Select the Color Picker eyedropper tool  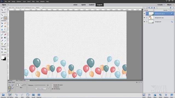click(x=2, y=41)
